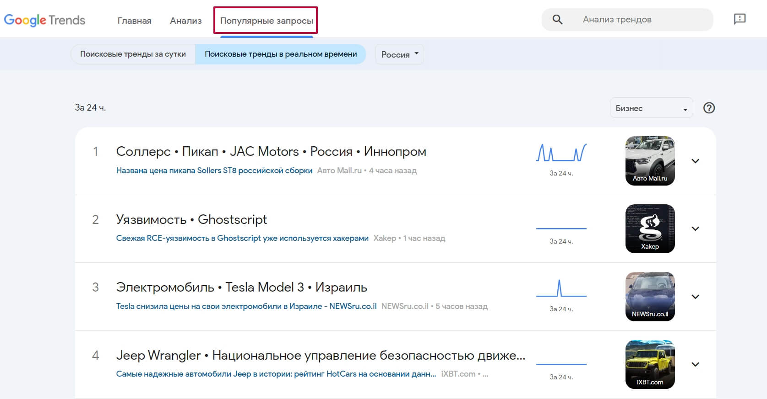Image resolution: width=767 pixels, height=399 pixels.
Task: Click the search magnifier icon
Action: coord(557,19)
